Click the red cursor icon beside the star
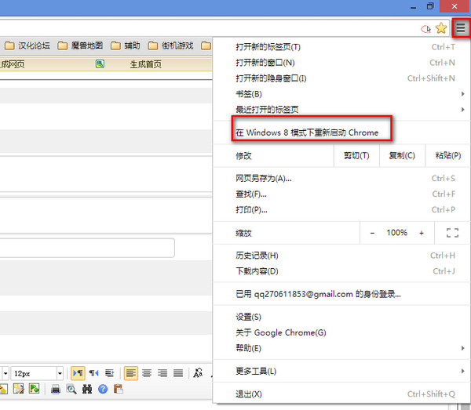The height and width of the screenshot is (410, 471). click(426, 29)
